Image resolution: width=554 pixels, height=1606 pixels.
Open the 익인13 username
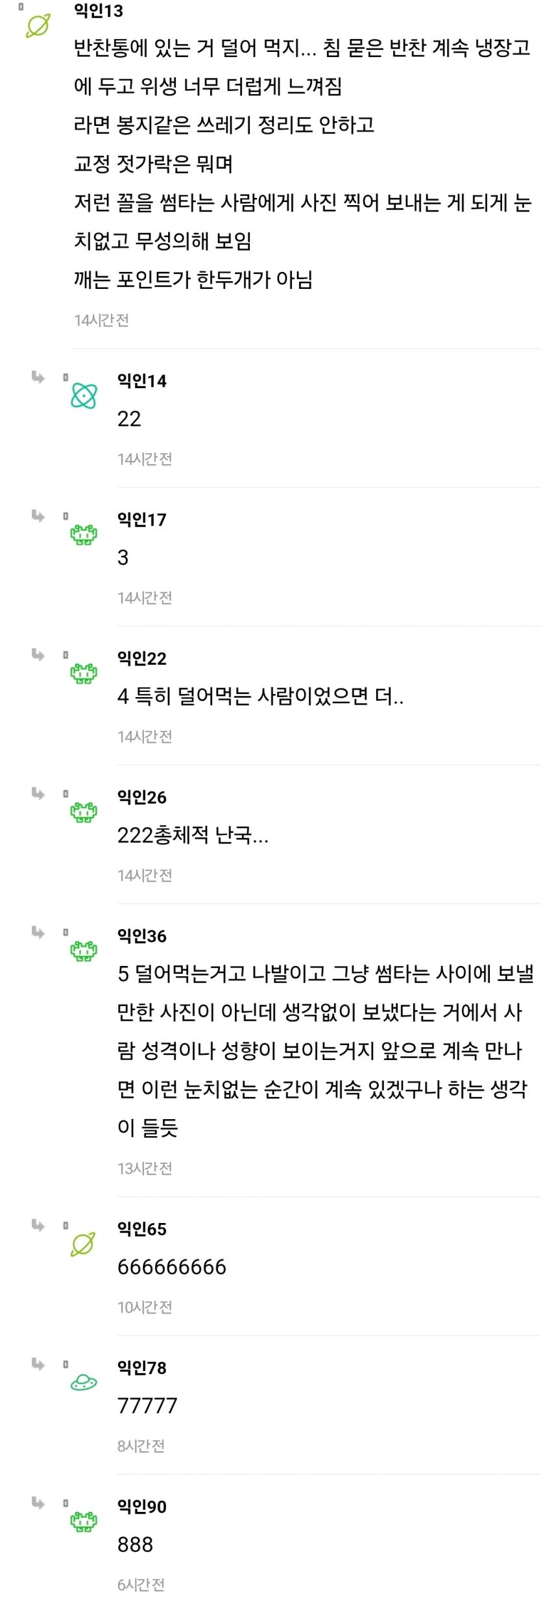(99, 11)
